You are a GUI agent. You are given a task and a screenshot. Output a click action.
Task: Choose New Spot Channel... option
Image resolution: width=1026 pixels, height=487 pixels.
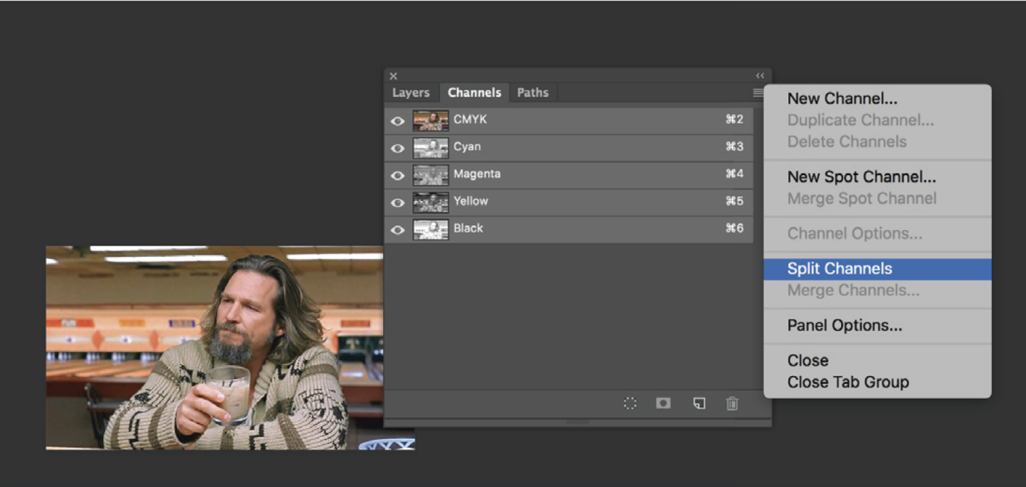click(861, 177)
